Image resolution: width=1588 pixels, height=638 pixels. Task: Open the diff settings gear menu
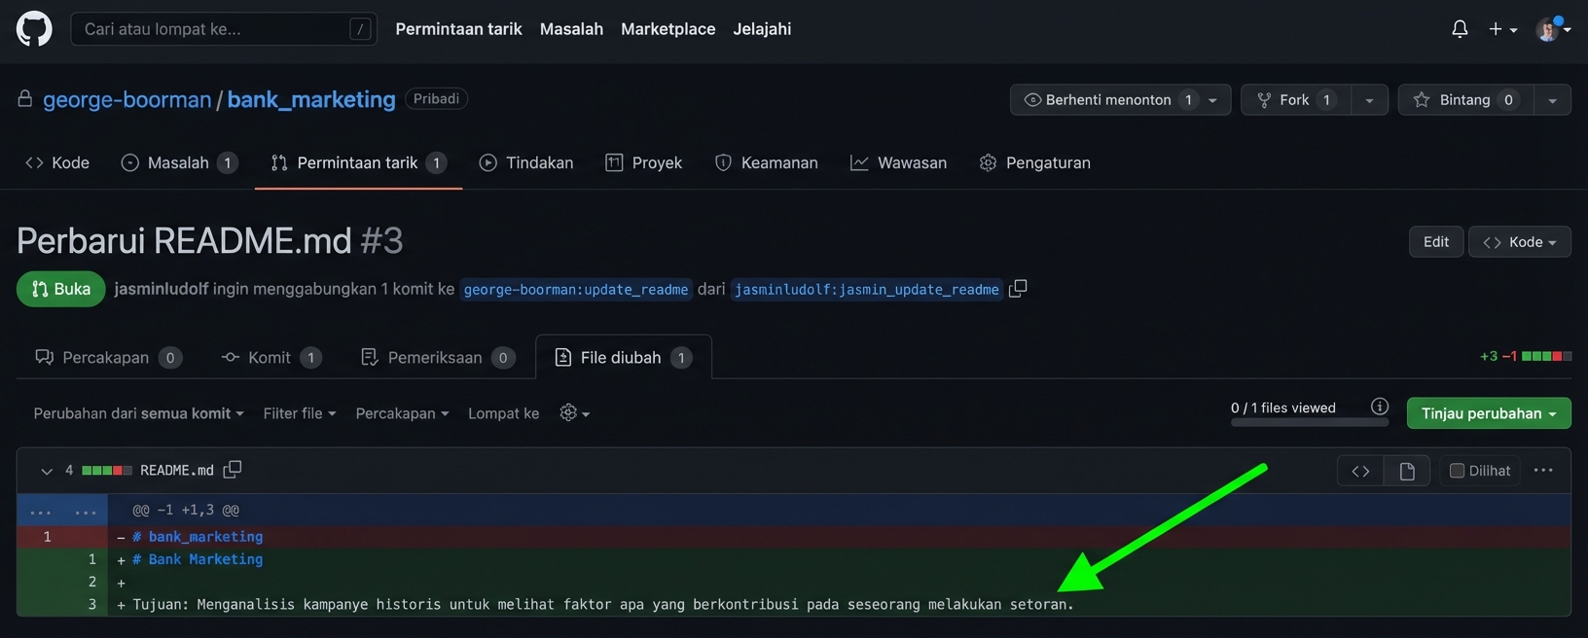(x=574, y=413)
